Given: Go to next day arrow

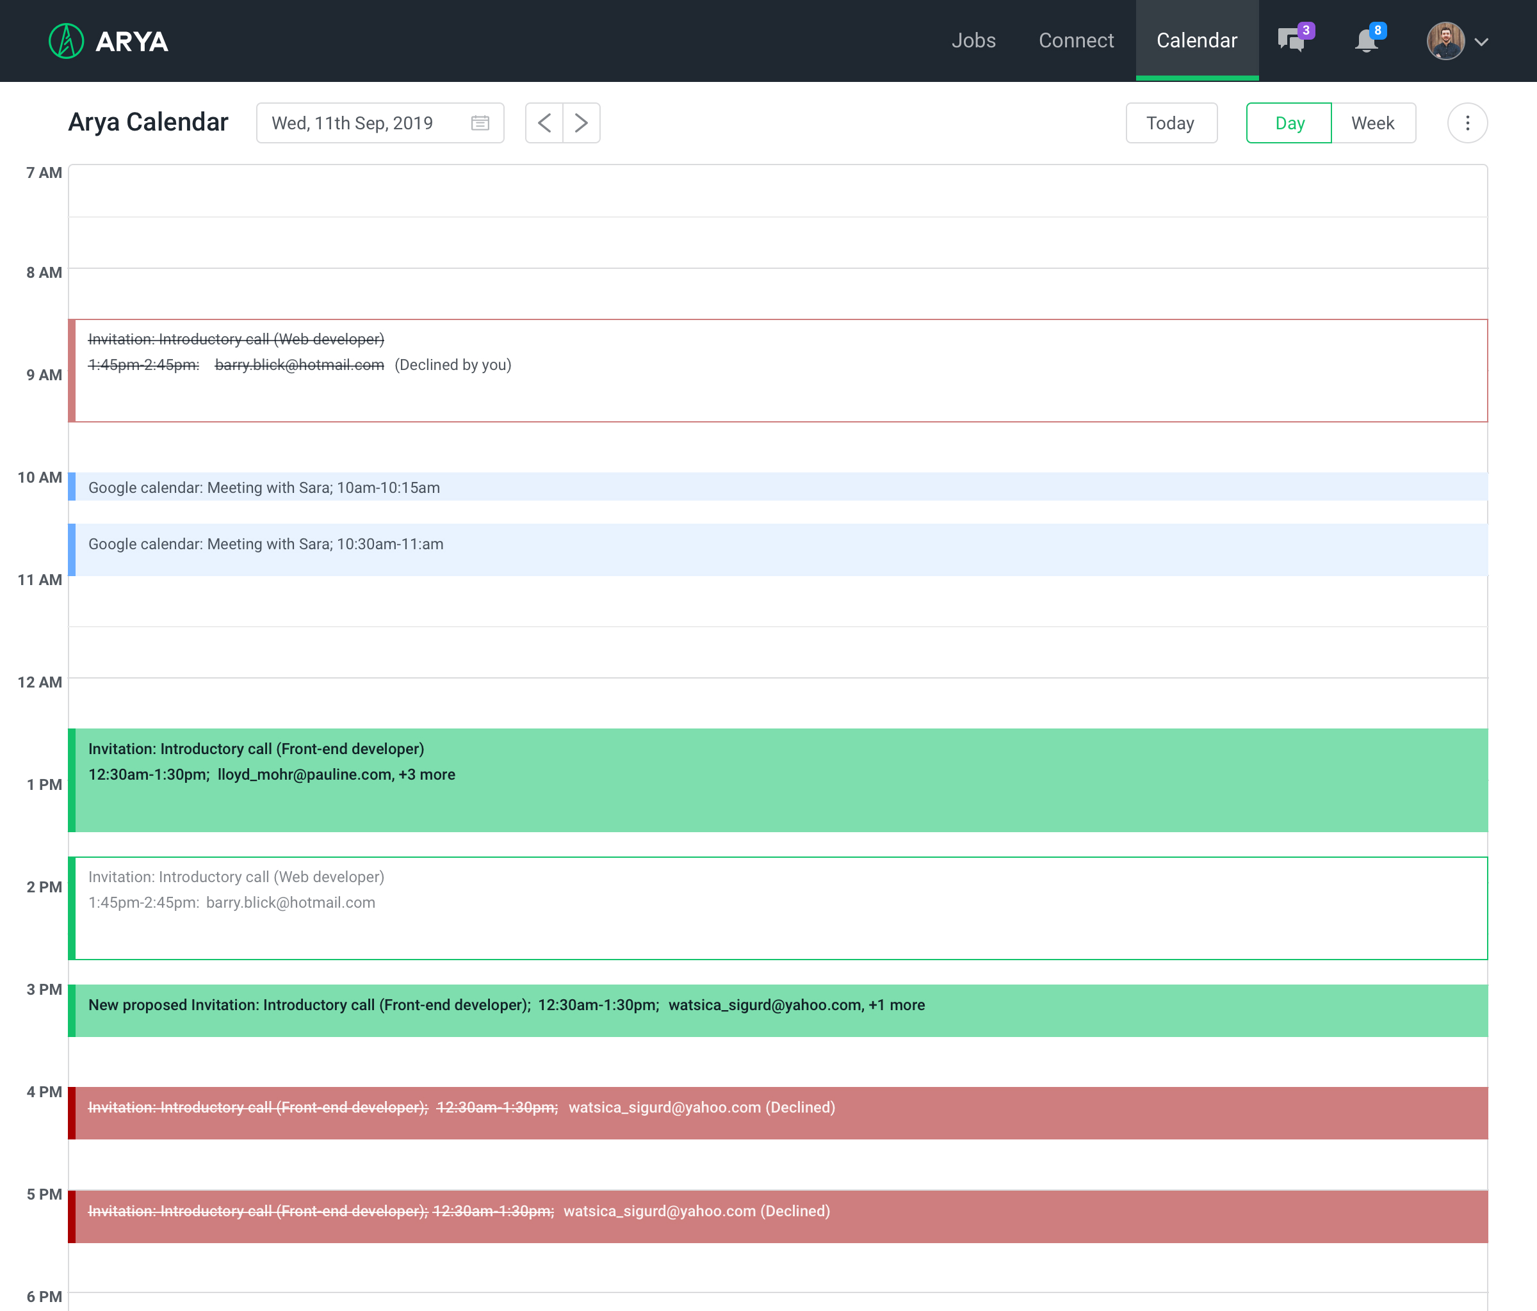Looking at the screenshot, I should [581, 123].
